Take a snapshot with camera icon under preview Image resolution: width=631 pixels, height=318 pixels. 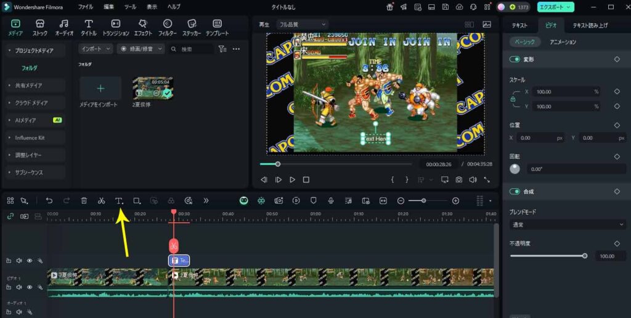[x=458, y=180]
